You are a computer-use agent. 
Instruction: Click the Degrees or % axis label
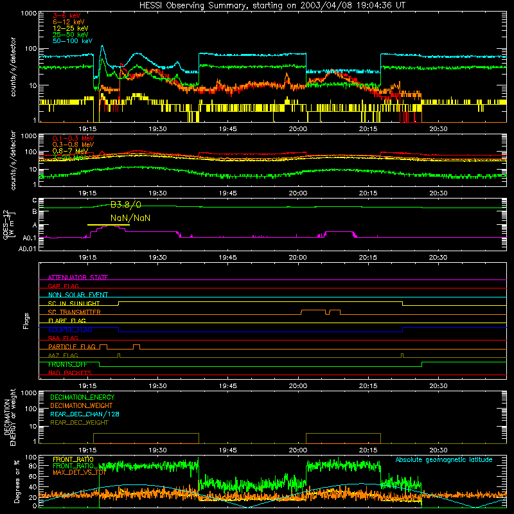tap(17, 481)
